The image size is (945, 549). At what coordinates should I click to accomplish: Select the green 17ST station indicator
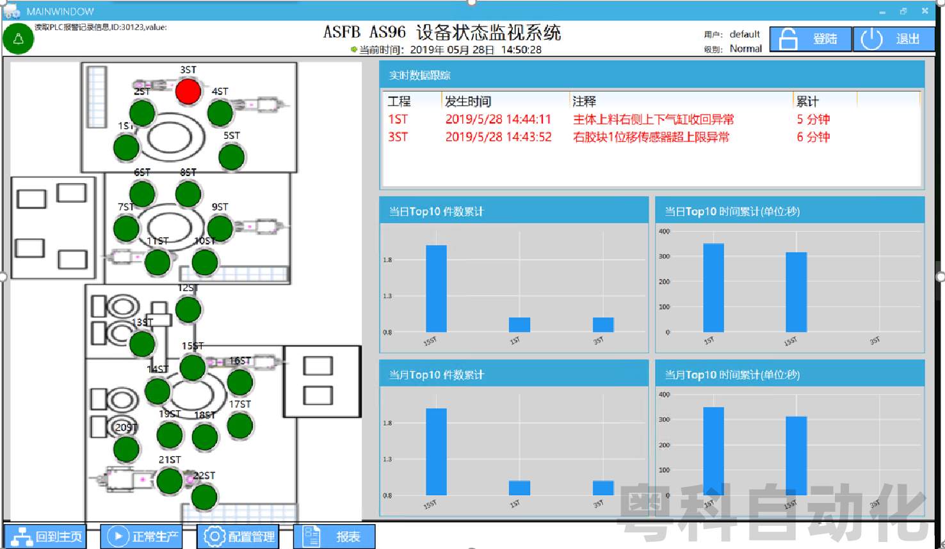[x=240, y=426]
